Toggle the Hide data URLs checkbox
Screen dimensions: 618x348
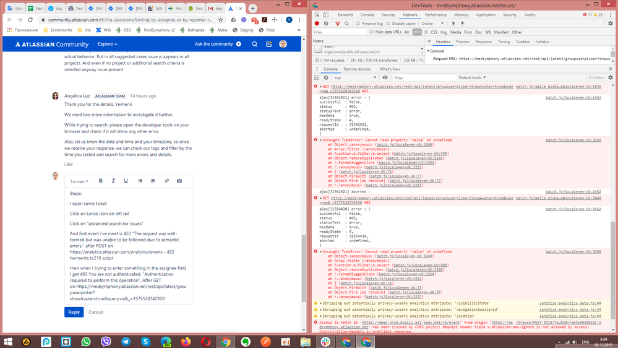coord(371,32)
